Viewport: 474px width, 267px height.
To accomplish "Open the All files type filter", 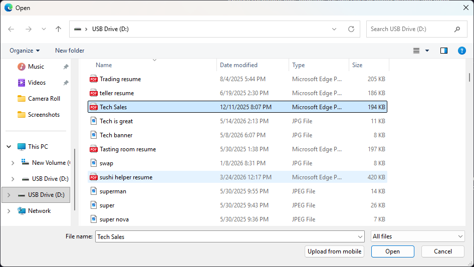I will pos(418,236).
